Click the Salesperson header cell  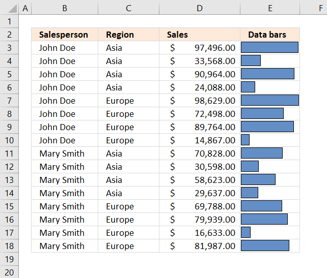point(65,35)
